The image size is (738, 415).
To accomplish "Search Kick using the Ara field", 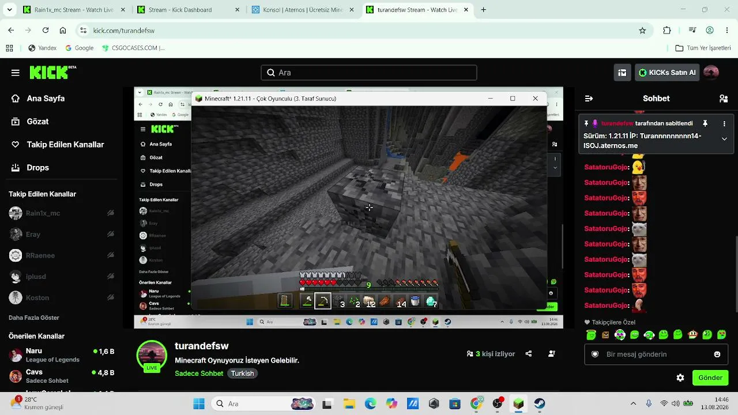I will (369, 73).
